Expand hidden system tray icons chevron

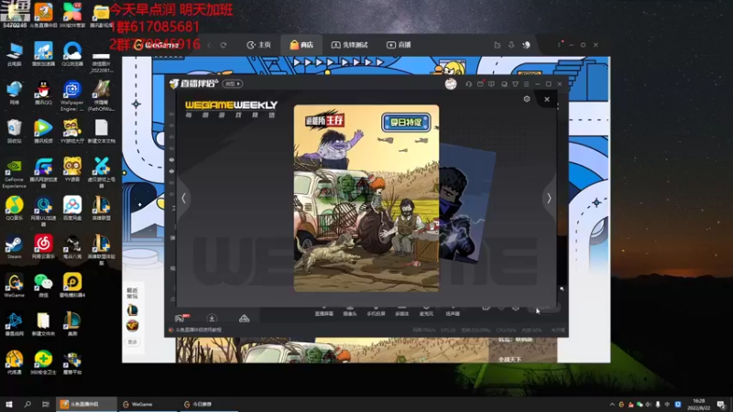point(612,405)
